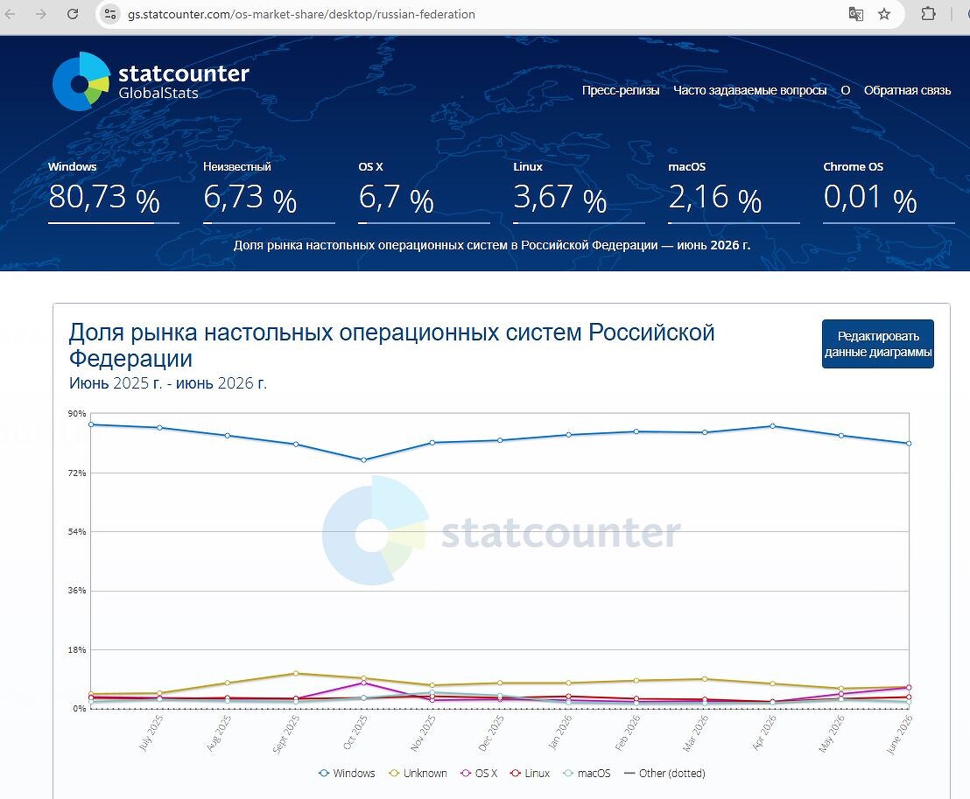Click the statcounter GlobalStats logo
The height and width of the screenshot is (799, 970).
151,81
